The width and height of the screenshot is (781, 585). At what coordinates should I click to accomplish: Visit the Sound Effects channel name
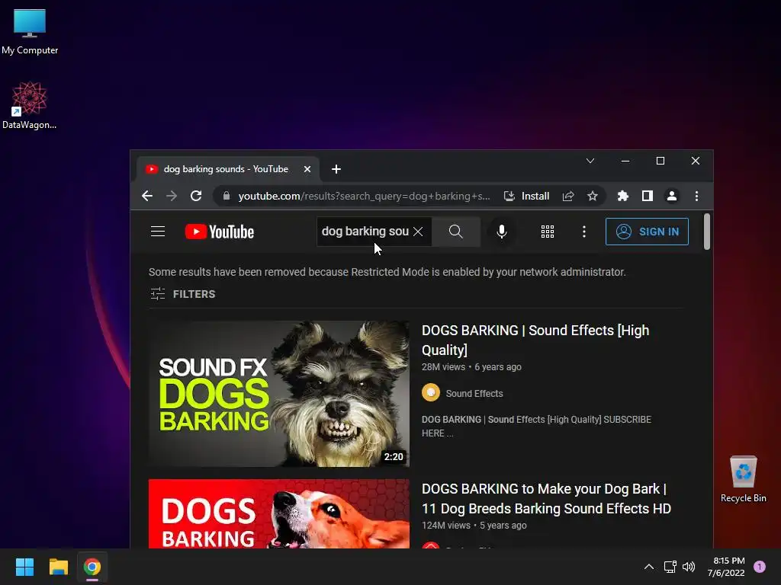(x=474, y=394)
